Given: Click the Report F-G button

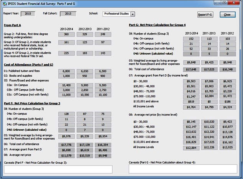Looking at the screenshot, I should pos(205,15).
